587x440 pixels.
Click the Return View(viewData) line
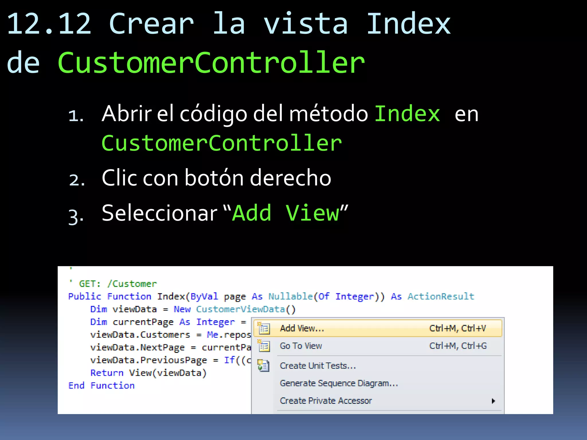click(x=148, y=373)
